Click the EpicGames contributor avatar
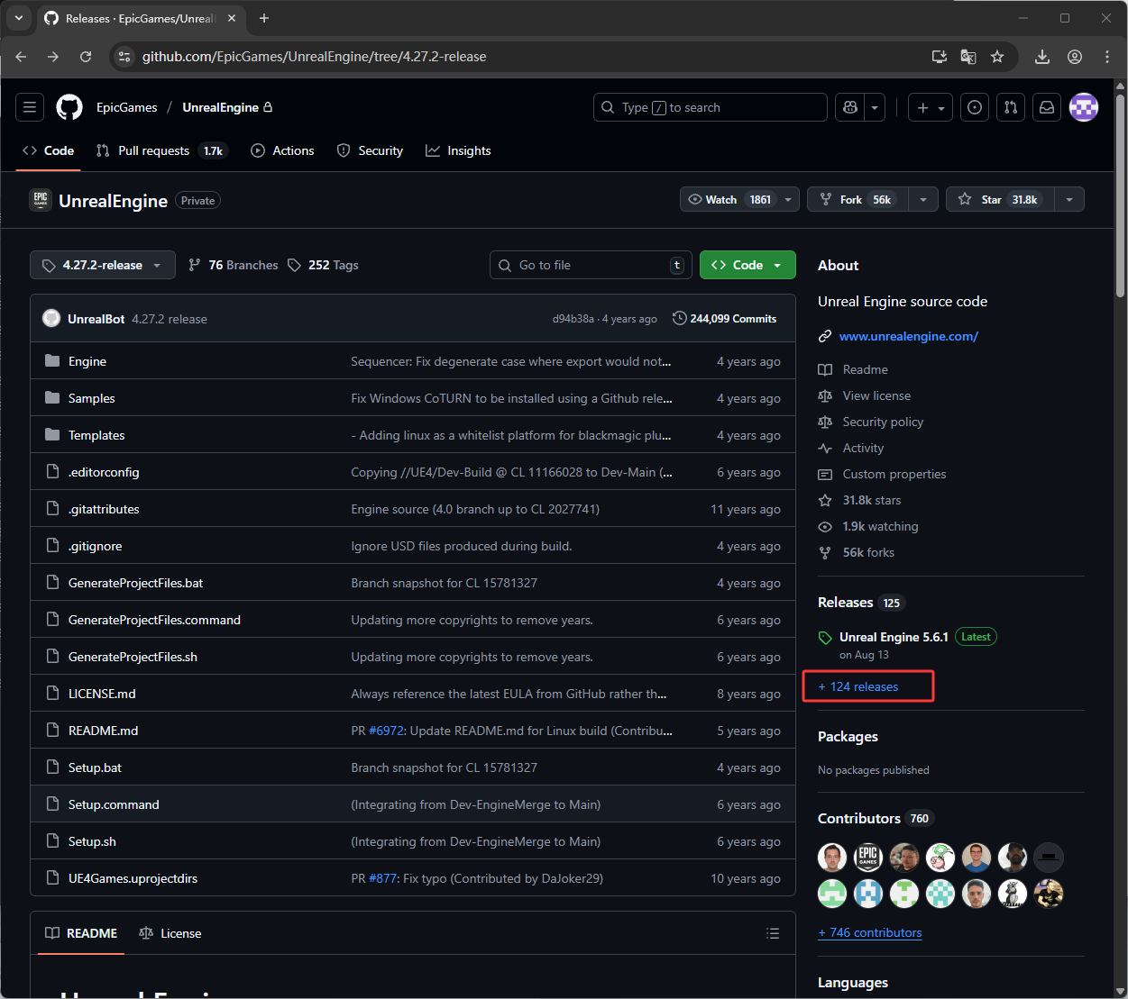This screenshot has height=999, width=1128. pyautogui.click(x=868, y=857)
